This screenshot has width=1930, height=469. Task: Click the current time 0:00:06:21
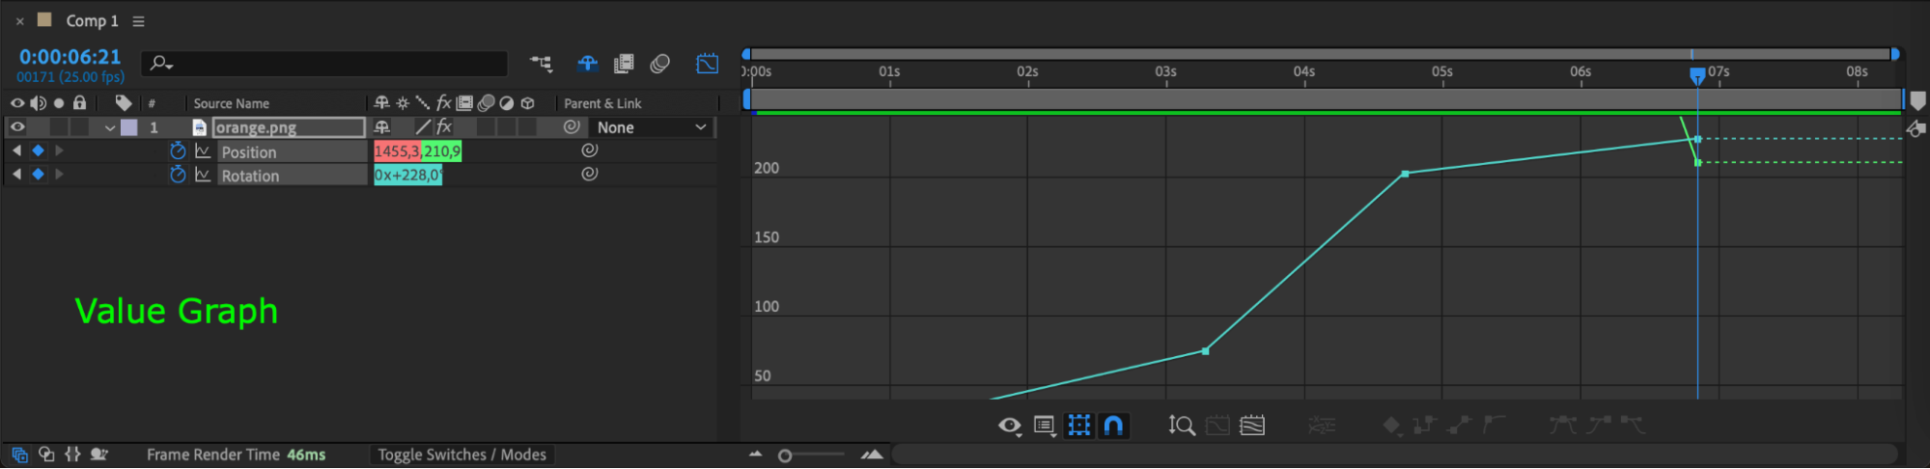70,57
